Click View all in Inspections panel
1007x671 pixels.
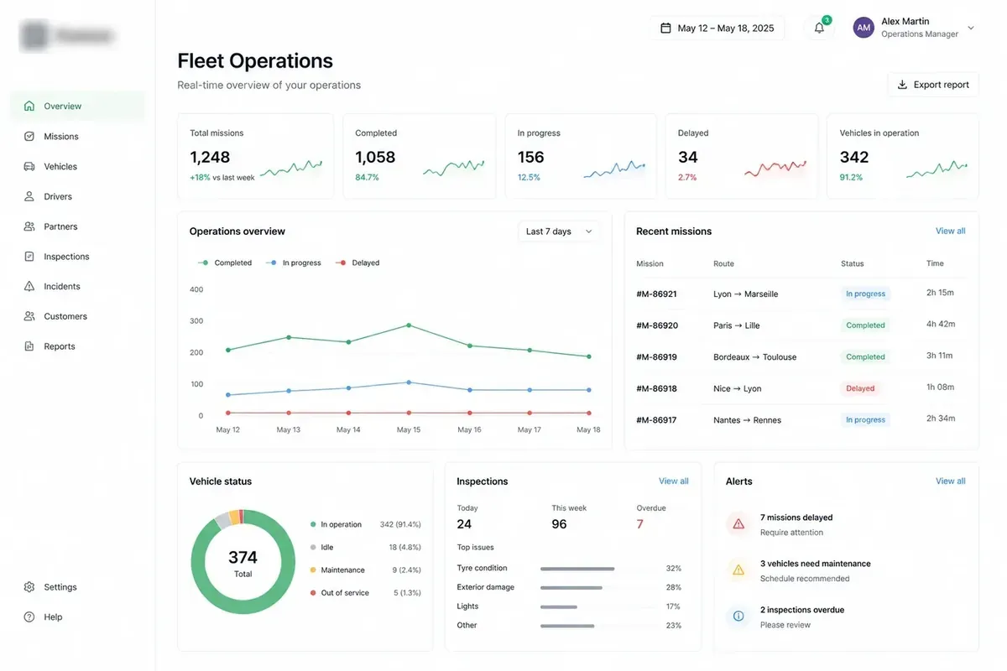(673, 481)
